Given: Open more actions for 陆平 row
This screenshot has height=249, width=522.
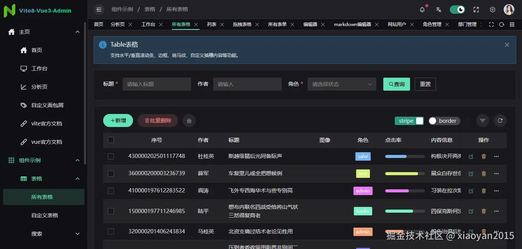Looking at the screenshot, I should click(x=496, y=211).
